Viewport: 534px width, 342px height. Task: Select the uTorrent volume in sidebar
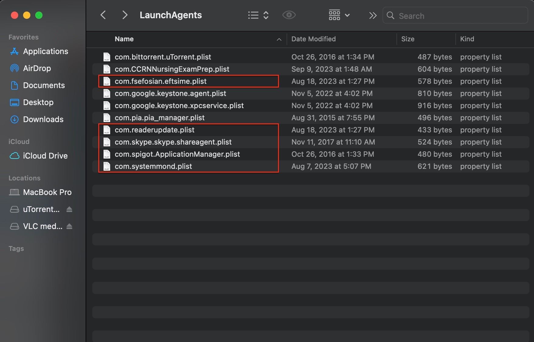point(35,209)
